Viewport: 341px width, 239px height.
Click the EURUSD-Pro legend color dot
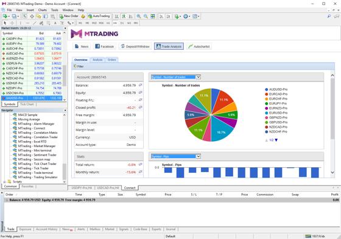click(x=267, y=113)
